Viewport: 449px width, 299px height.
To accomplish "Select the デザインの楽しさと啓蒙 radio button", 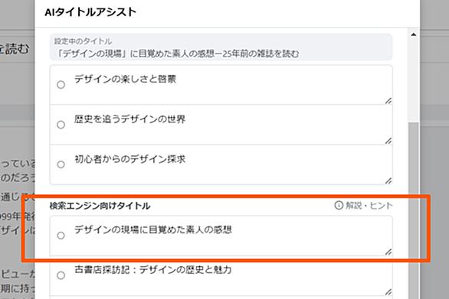I will [x=61, y=85].
